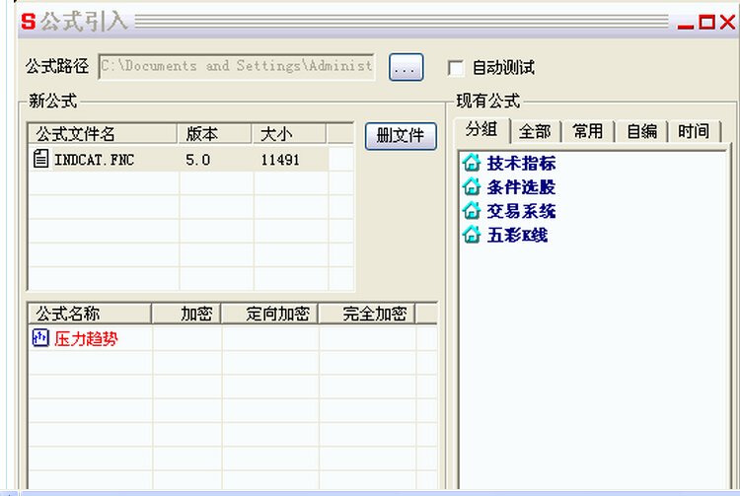Click the 大小 column header
The width and height of the screenshot is (740, 496).
289,134
